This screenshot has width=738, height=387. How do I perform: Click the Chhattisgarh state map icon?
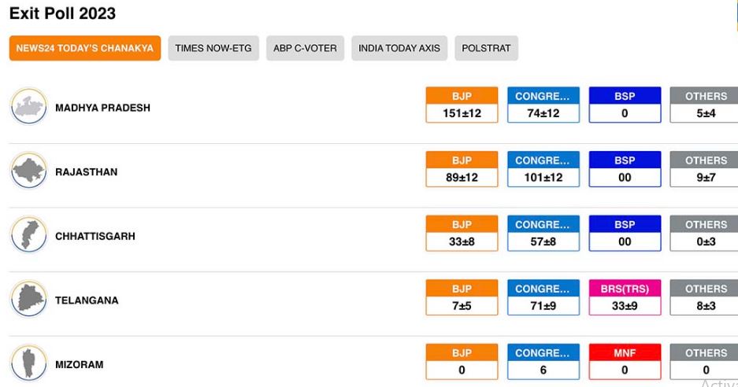29,236
